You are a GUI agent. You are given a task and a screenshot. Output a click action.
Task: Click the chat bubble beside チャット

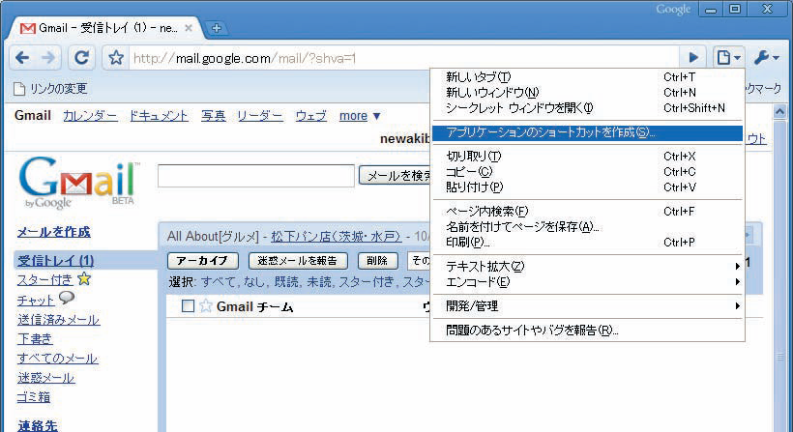[67, 298]
